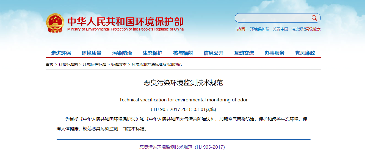
Task: Open the 恶臭污染环境监测技术规范 (HJ 905-2017) document link
Action: (x=182, y=147)
